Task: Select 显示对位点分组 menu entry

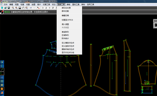Action: pyautogui.click(x=68, y=52)
